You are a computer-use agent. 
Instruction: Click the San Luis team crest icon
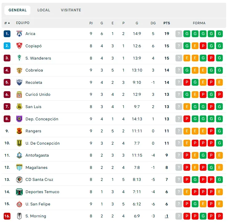tap(19, 107)
